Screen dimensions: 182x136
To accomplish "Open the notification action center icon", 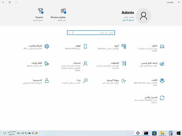I will point(5,133).
